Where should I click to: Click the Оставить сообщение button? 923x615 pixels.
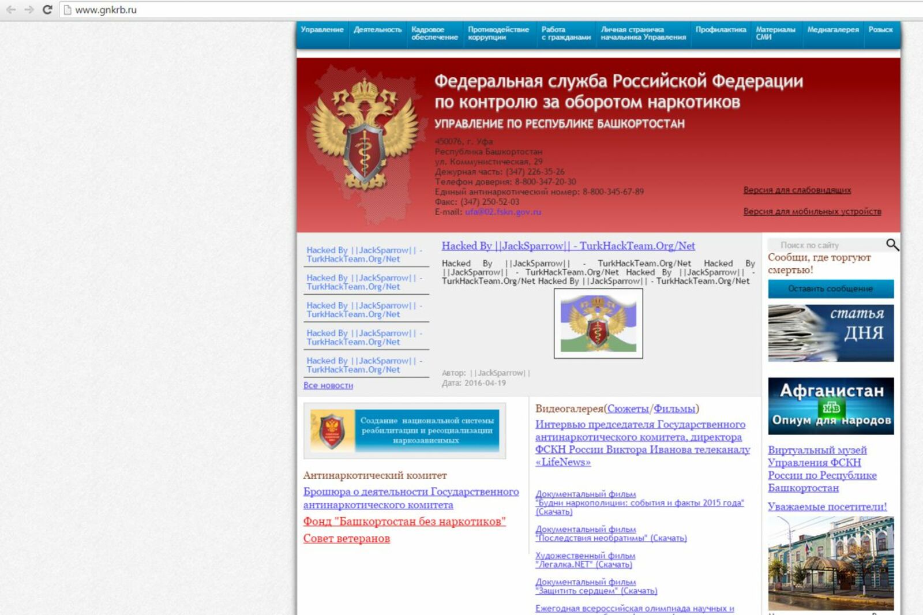coord(831,288)
